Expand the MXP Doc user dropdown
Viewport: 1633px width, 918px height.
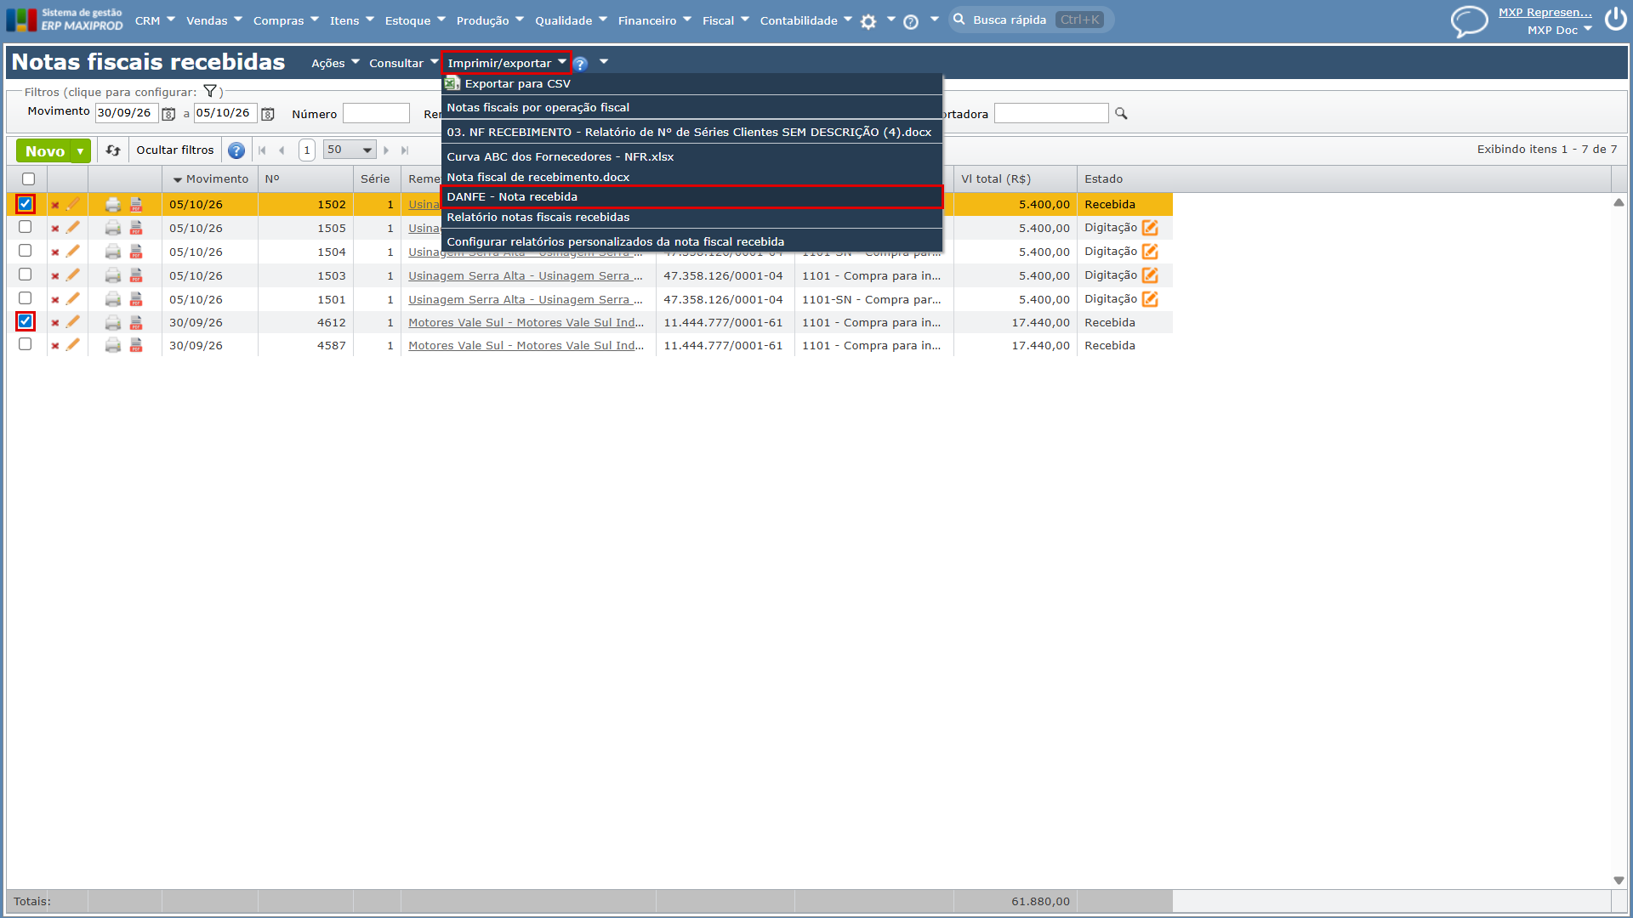coord(1560,30)
